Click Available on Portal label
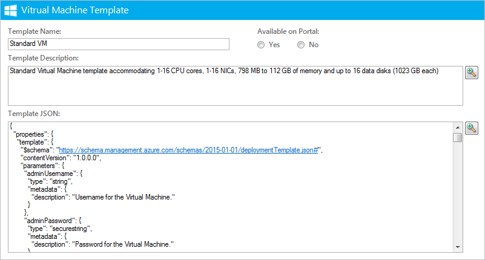 pyautogui.click(x=288, y=31)
